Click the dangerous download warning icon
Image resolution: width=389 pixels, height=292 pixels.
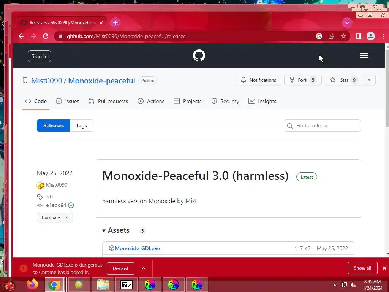click(24, 268)
